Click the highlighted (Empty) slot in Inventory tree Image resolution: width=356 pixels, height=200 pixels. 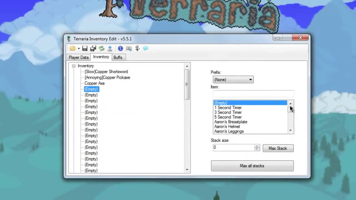tap(91, 89)
